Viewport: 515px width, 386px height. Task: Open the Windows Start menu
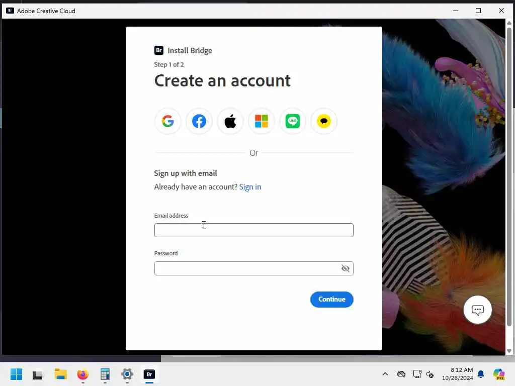[x=16, y=374]
